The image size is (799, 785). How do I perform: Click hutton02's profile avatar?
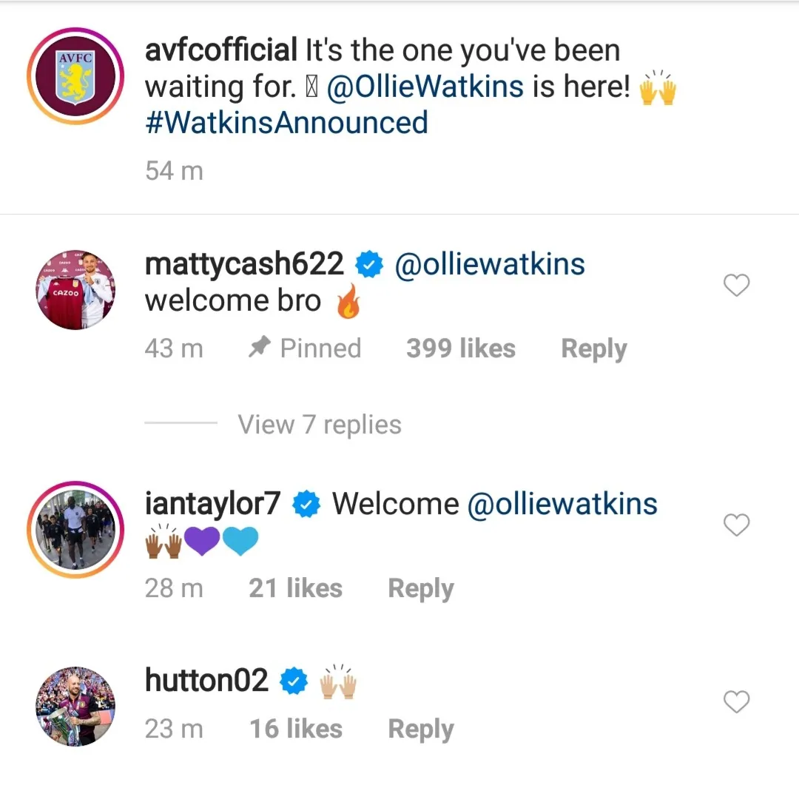coord(75,706)
